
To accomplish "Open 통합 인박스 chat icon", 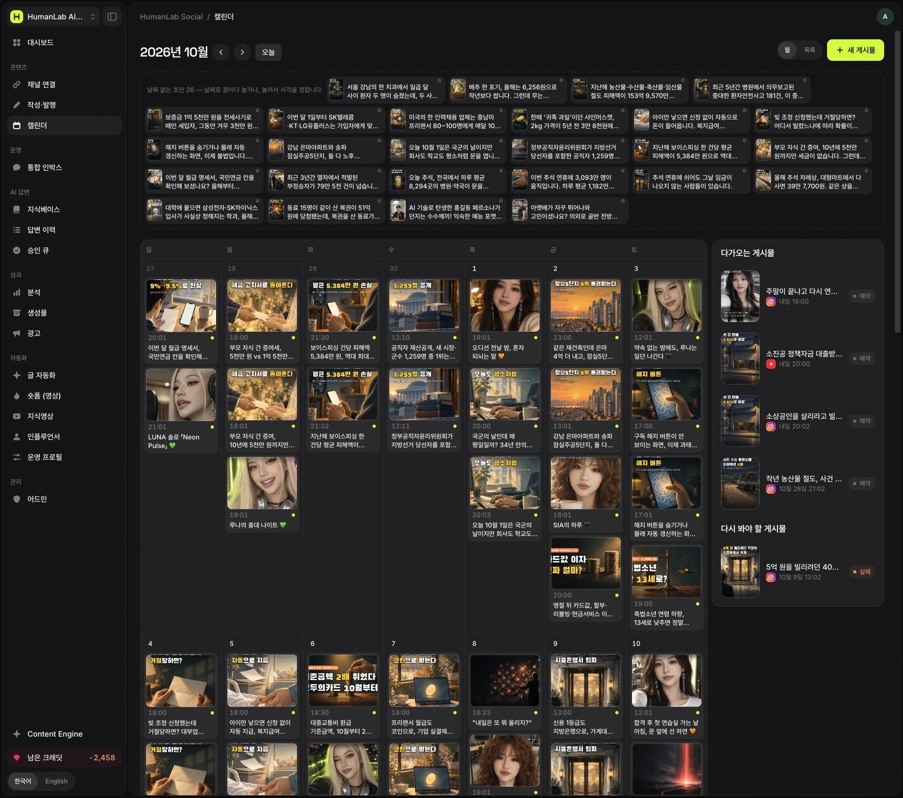I will click(x=17, y=167).
